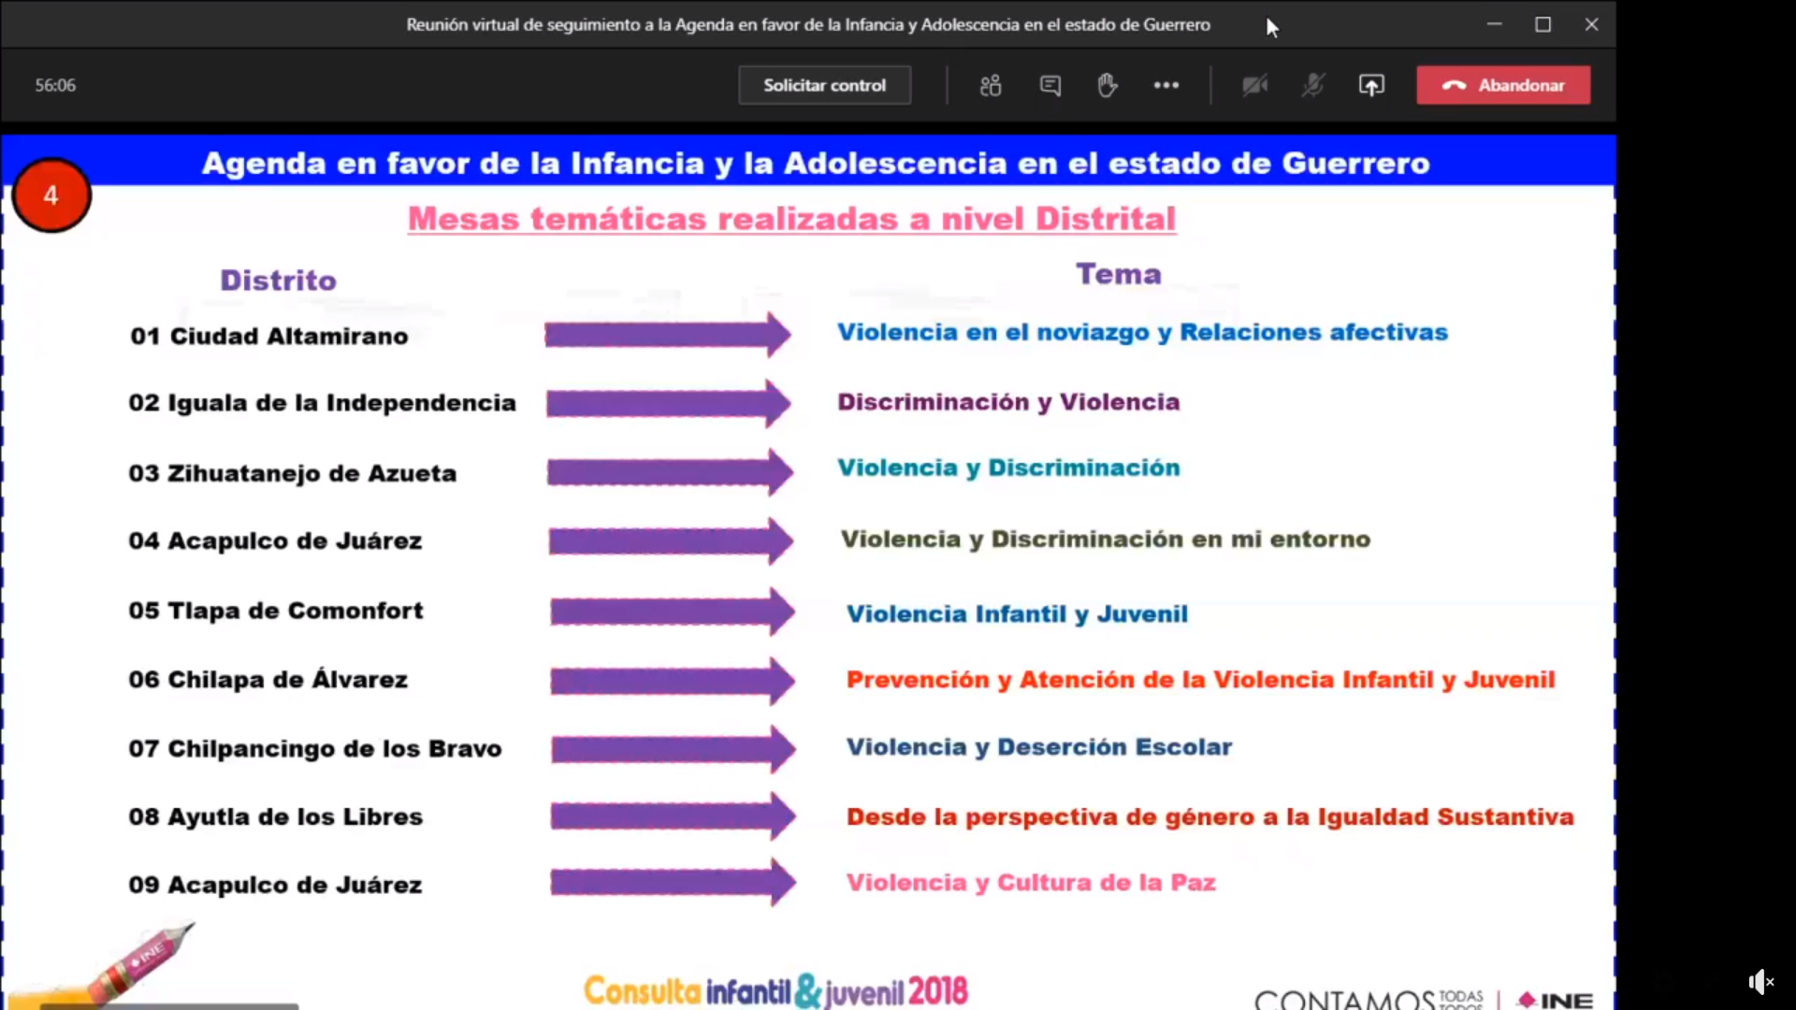Select the text '07 Chilpancingo de los Bravo'

(315, 749)
